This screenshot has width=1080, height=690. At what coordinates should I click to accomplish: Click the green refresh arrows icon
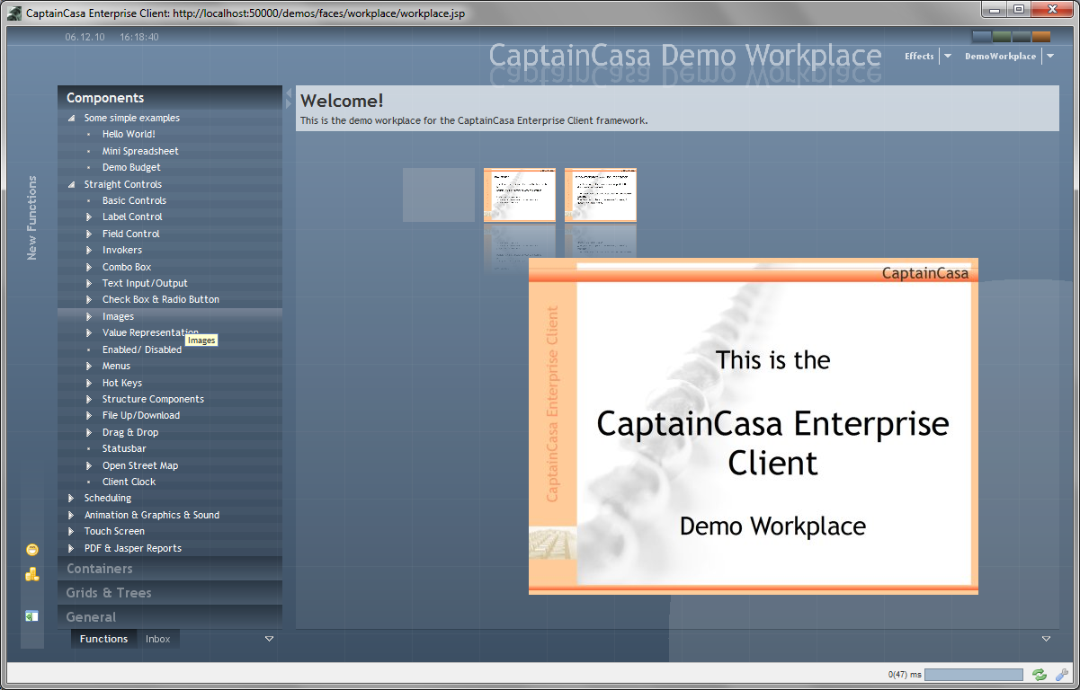1040,675
